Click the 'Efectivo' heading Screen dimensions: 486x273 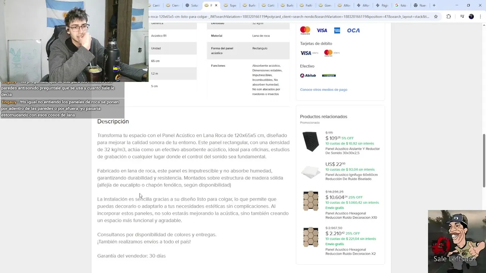tap(307, 66)
